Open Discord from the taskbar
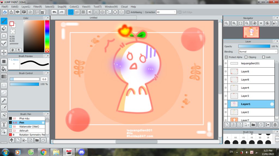 (81, 152)
